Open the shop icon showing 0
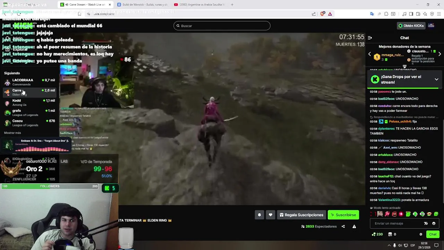 coord(392,234)
